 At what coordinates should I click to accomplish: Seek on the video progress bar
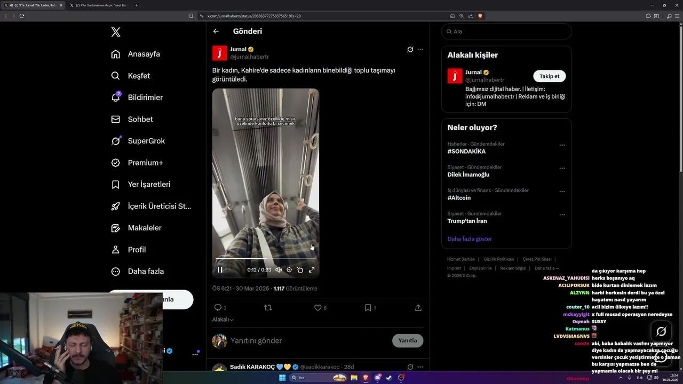266,259
